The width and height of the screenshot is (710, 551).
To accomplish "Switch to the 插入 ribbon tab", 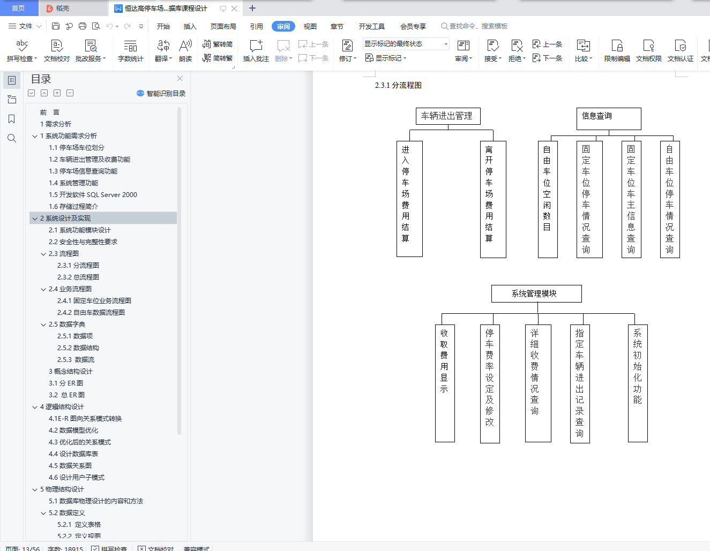I will [x=190, y=26].
